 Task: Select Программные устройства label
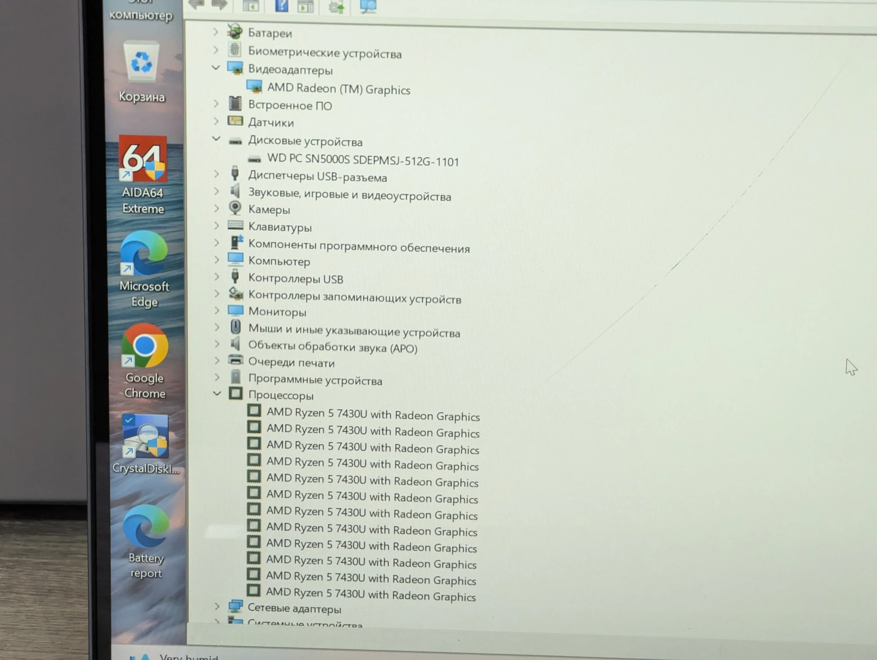(315, 380)
